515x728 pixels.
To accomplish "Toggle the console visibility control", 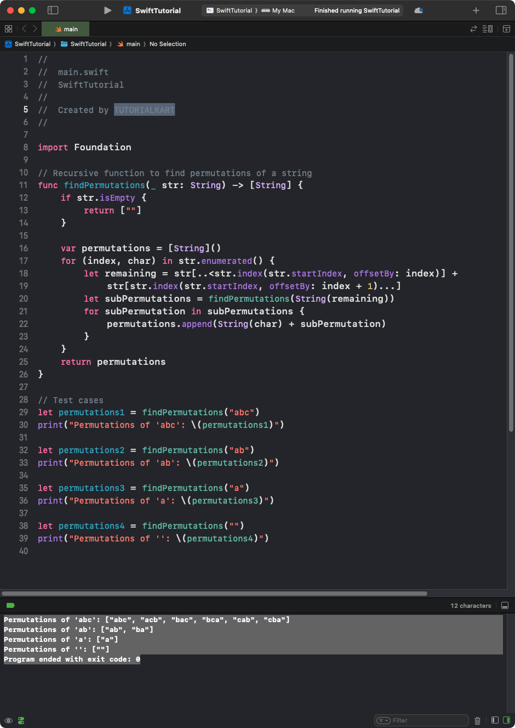I will pos(507,720).
